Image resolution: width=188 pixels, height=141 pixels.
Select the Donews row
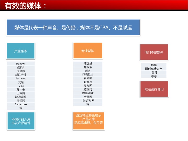[21, 63]
